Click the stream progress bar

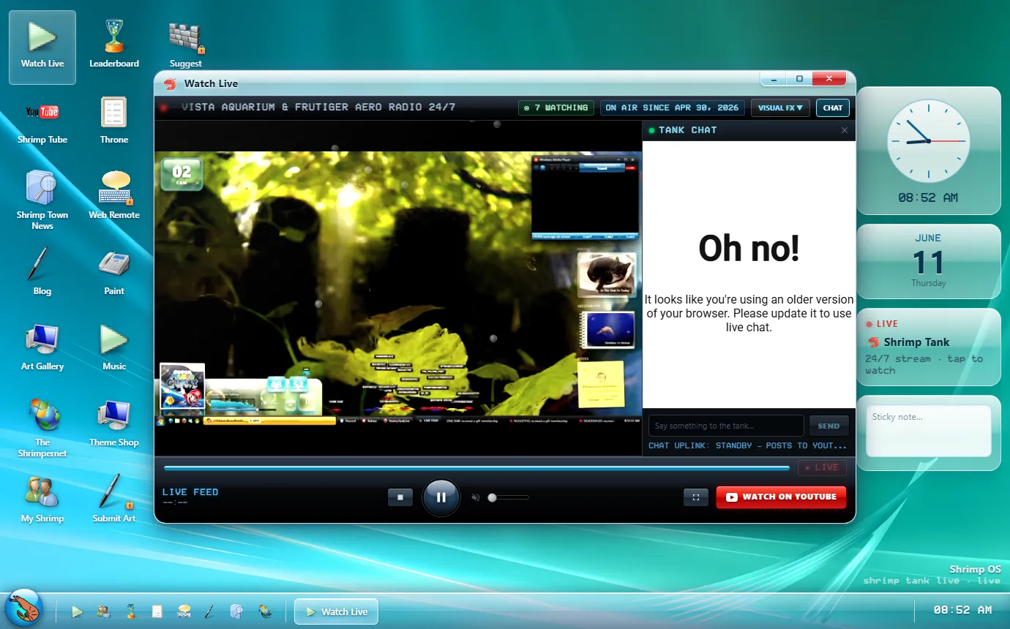[476, 467]
